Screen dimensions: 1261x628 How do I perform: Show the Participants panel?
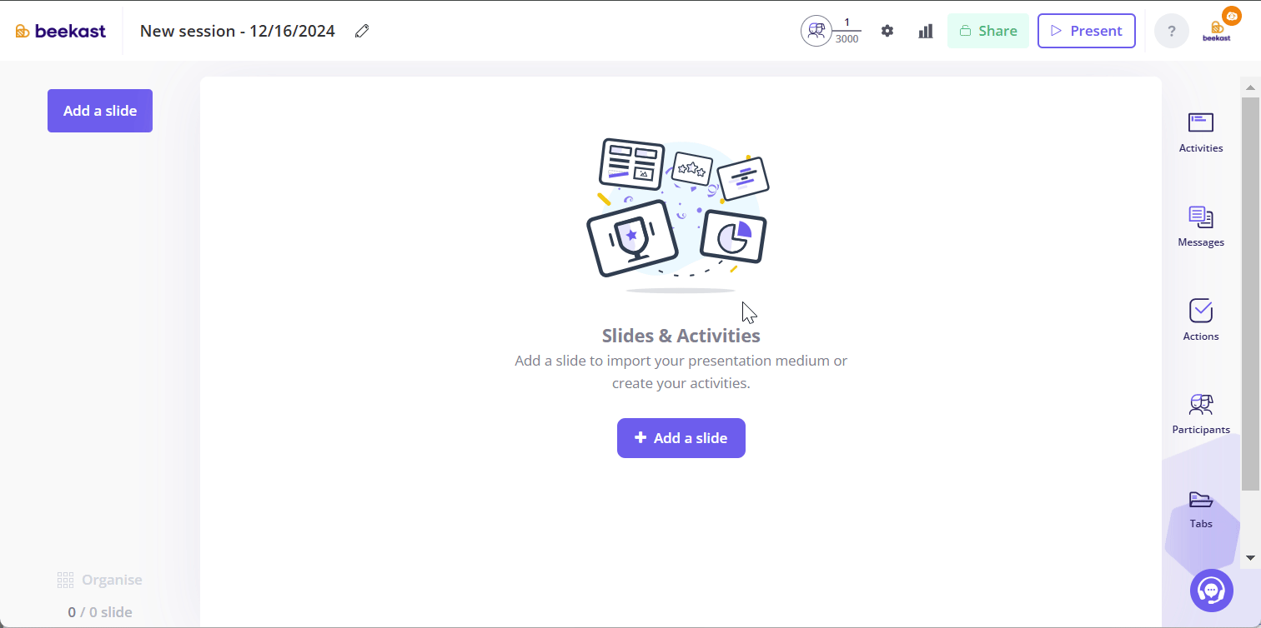pyautogui.click(x=1201, y=414)
